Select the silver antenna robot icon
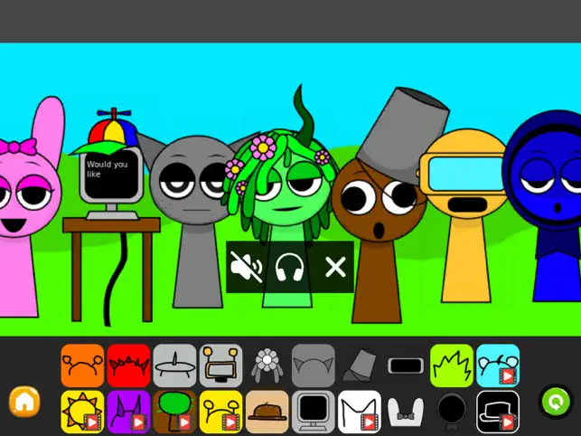581x436 pixels. click(x=174, y=365)
